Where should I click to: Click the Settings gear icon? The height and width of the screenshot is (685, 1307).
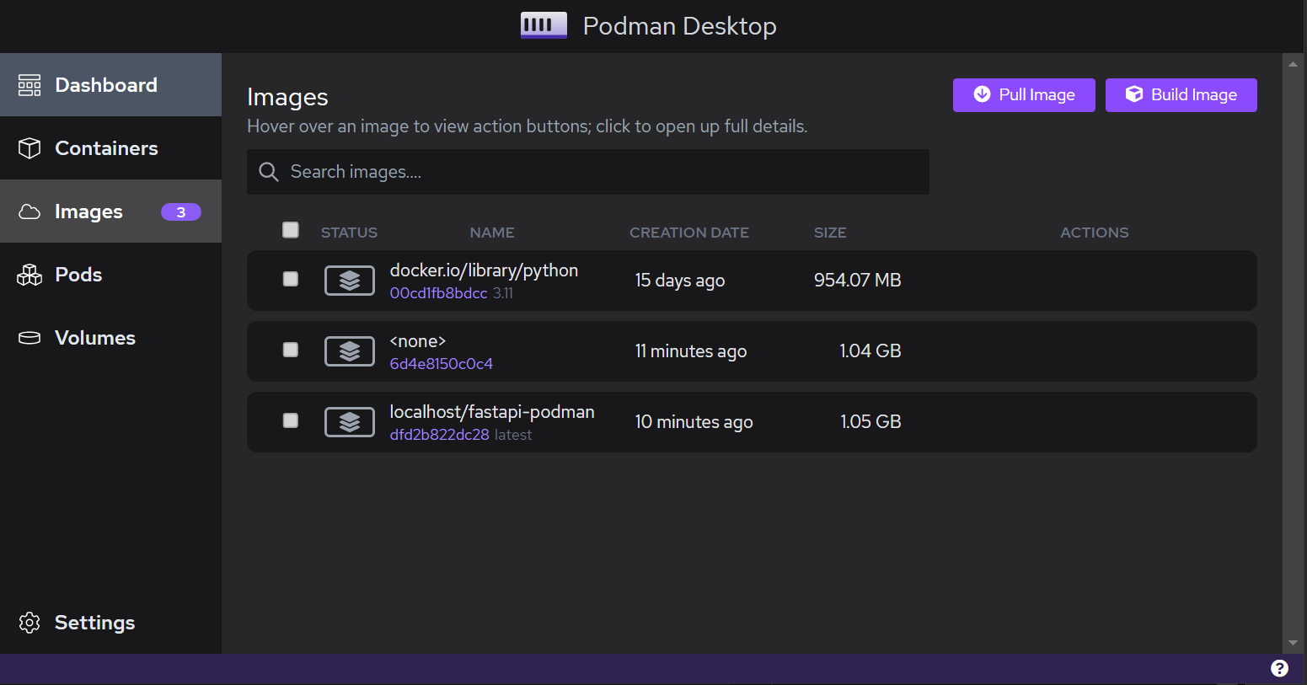pos(29,623)
